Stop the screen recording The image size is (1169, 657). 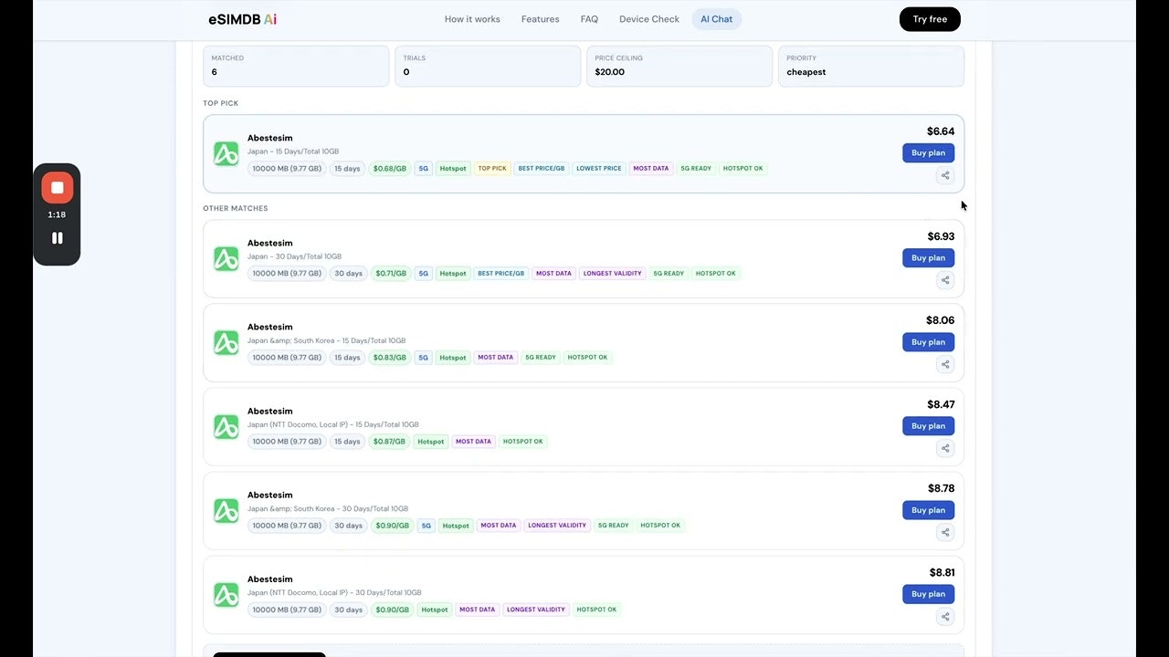[57, 187]
